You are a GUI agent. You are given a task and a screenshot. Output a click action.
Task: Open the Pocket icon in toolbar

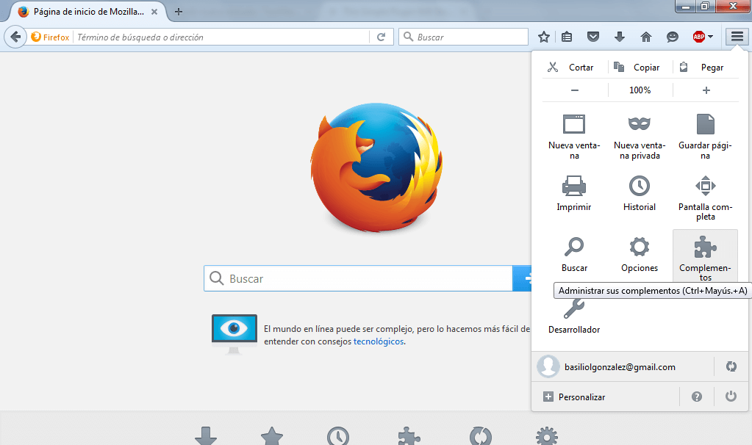[x=592, y=37]
